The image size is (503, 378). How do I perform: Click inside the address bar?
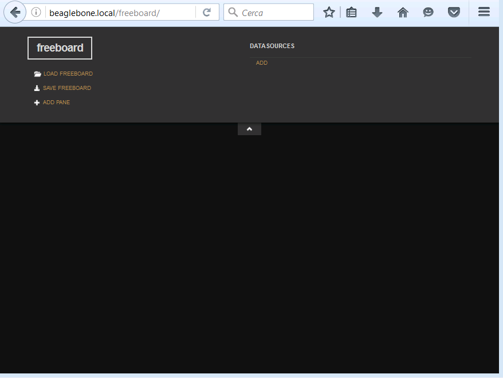[115, 11]
